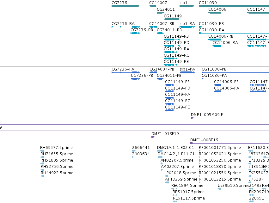Image resolution: width=269 pixels, height=203 pixels.
Task: Click transcript CG11149-RA
Action: (x=170, y=52)
